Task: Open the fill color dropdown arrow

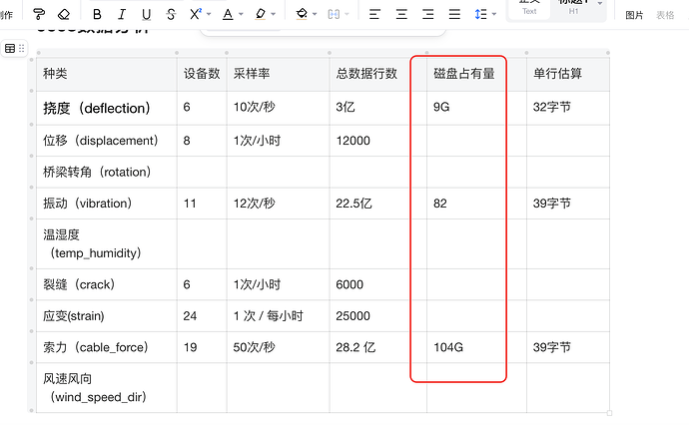Action: pos(315,15)
